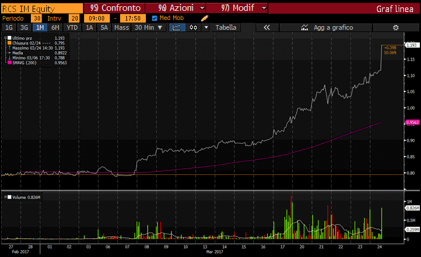The image size is (421, 257).
Task: Collapse panel with double left arrows
Action: [x=267, y=27]
